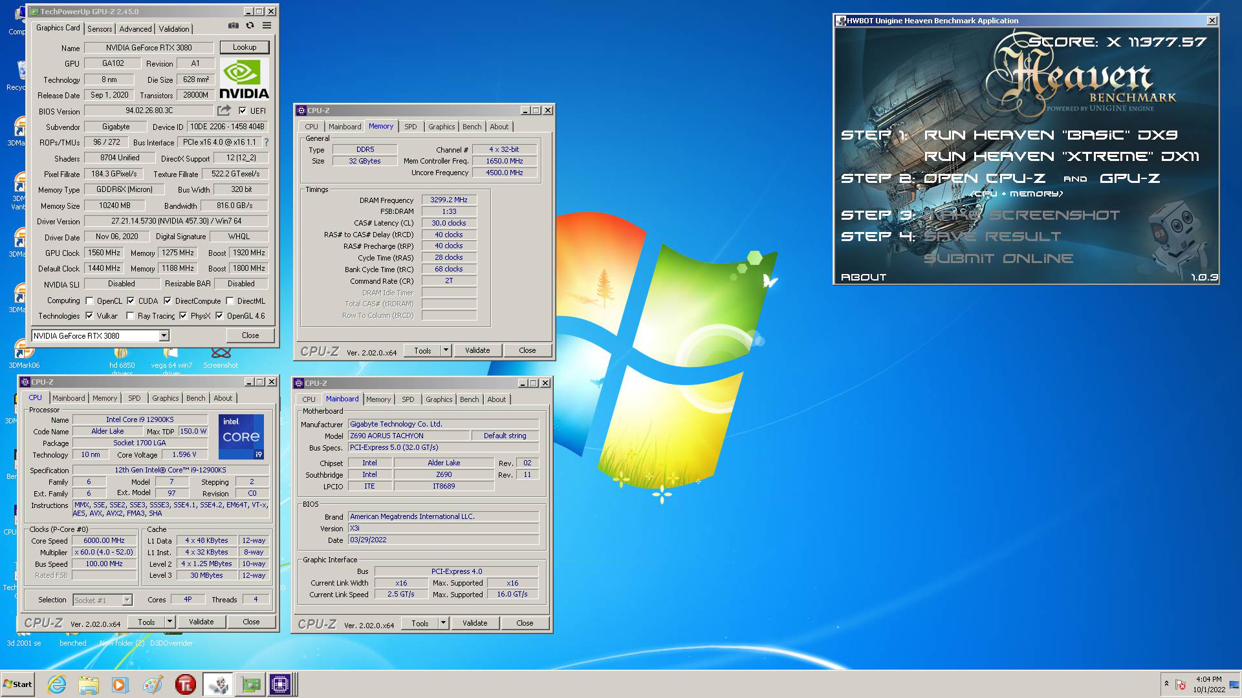Click the Intel Core i9 logo in CPU-Z
The height and width of the screenshot is (698, 1242).
[x=241, y=437]
